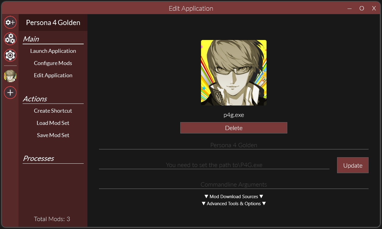Click the round plus icon in sidebar
The width and height of the screenshot is (382, 229).
point(10,93)
